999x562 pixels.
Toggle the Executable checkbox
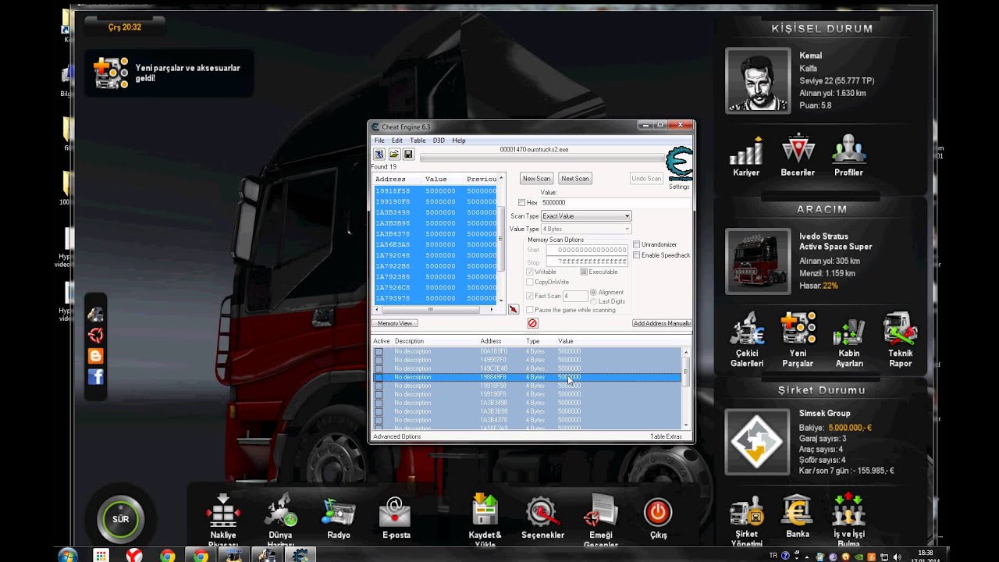(584, 272)
